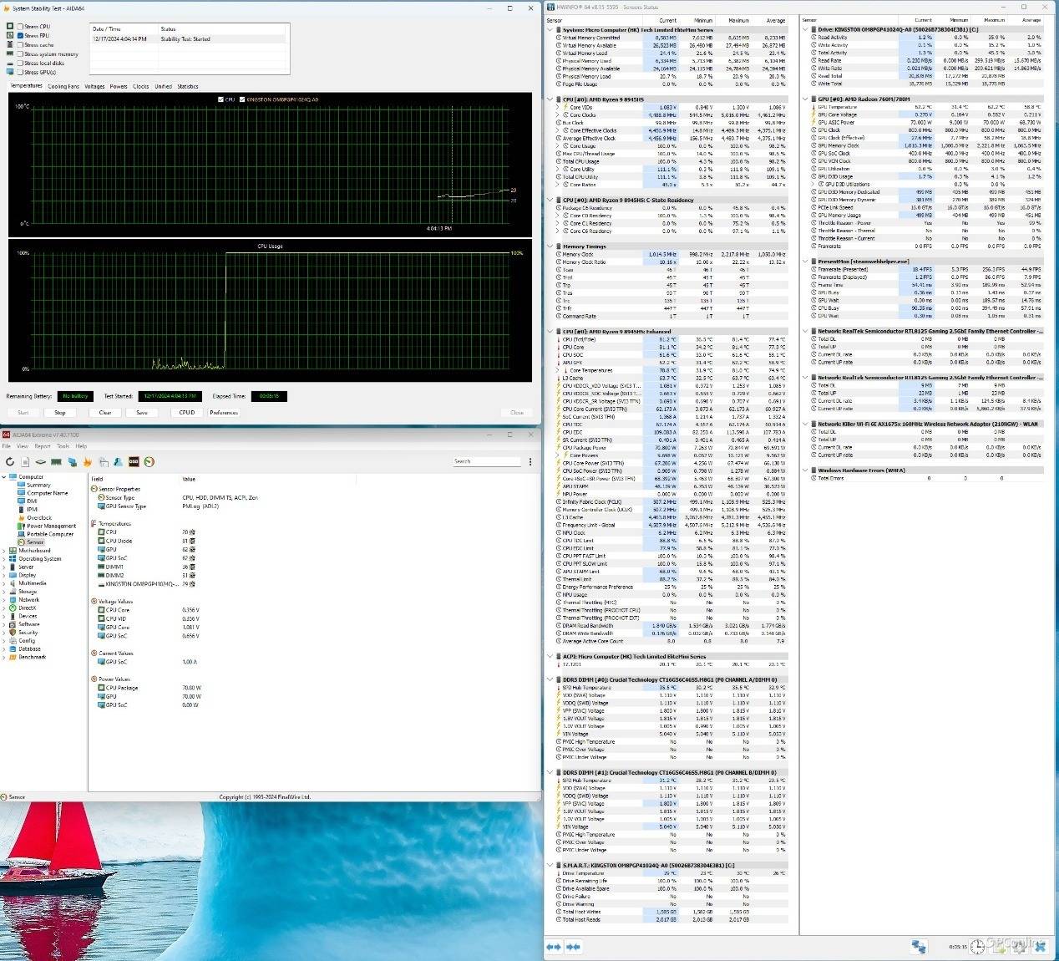Click the HWiNFO network computers icon
Screen dimensions: 1059x961
point(919,947)
